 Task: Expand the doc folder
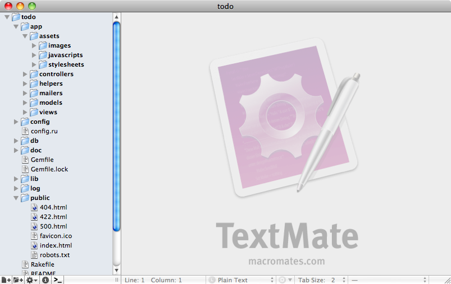tap(16, 150)
